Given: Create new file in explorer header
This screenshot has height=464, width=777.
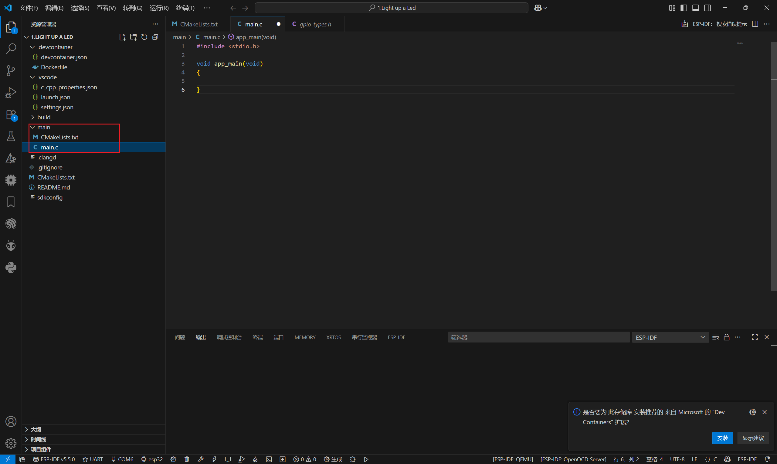Looking at the screenshot, I should [x=122, y=37].
